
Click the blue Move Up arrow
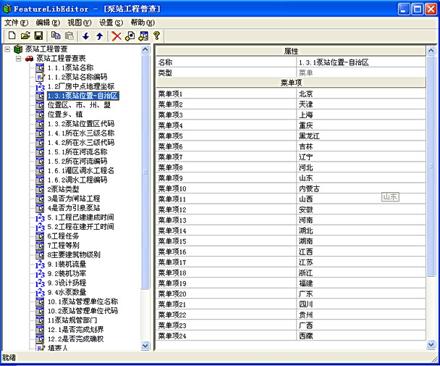tap(99, 36)
